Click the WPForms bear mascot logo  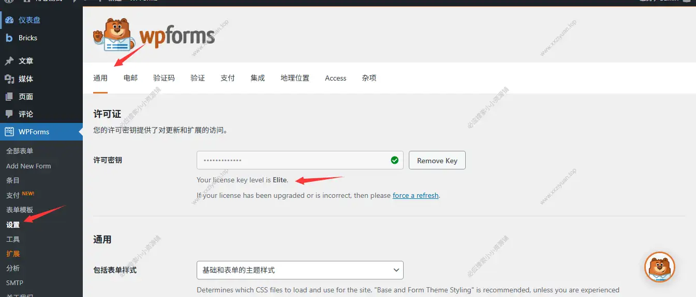(x=114, y=35)
